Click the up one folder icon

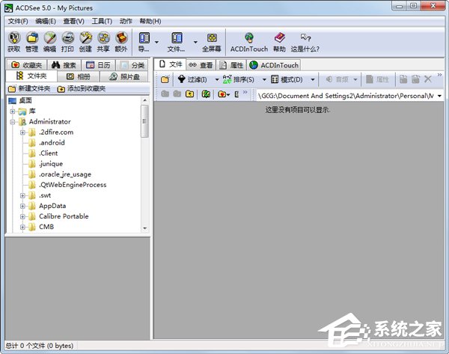click(x=189, y=94)
